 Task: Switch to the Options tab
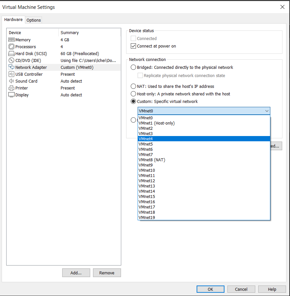coord(33,20)
